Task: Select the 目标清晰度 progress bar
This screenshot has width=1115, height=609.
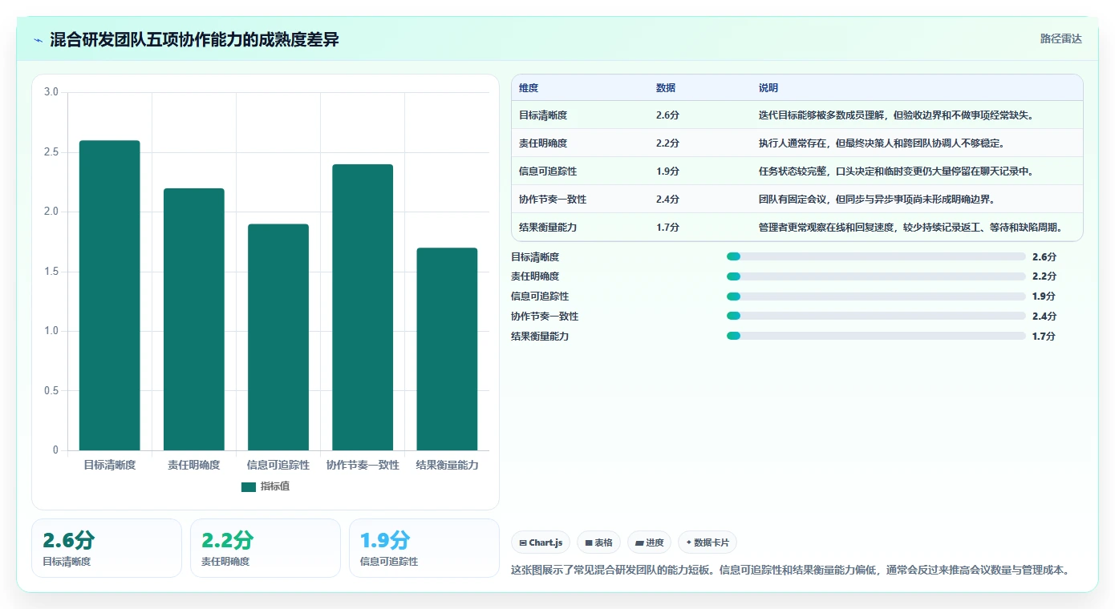Action: tap(876, 256)
